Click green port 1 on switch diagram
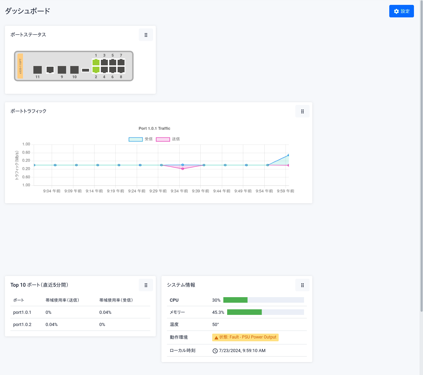 coord(96,63)
